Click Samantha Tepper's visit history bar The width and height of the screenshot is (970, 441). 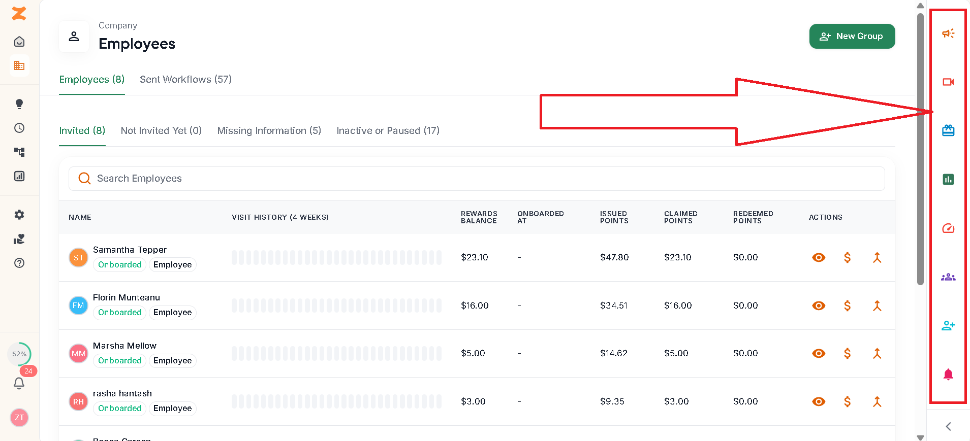[336, 258]
